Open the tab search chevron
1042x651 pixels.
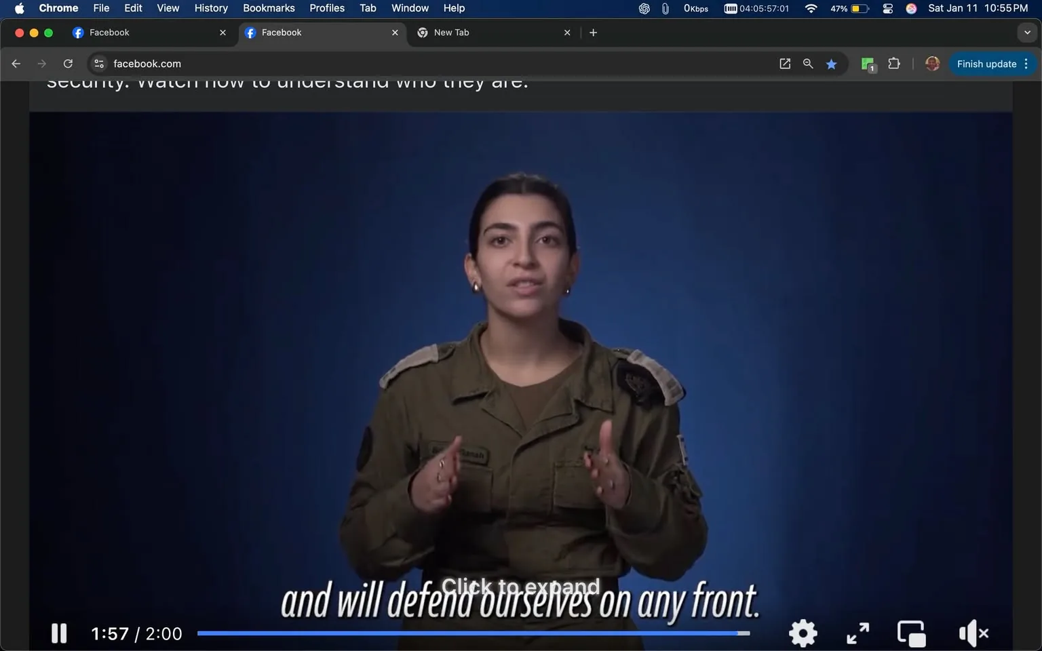1027,32
